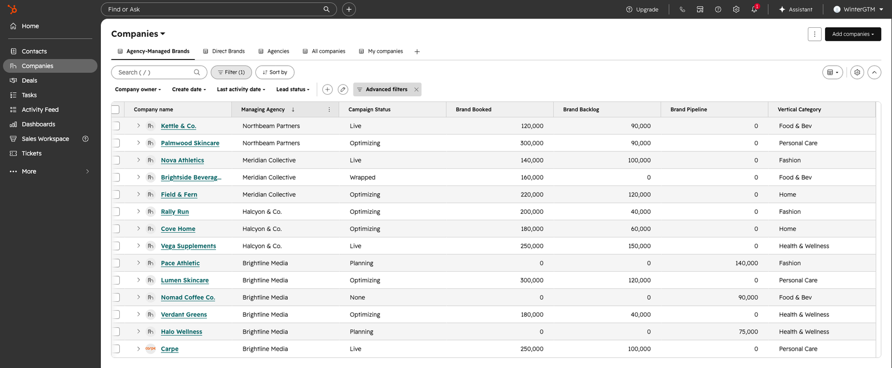Click the Upgrade icon in the top bar
This screenshot has height=368, width=892.
[x=629, y=9]
